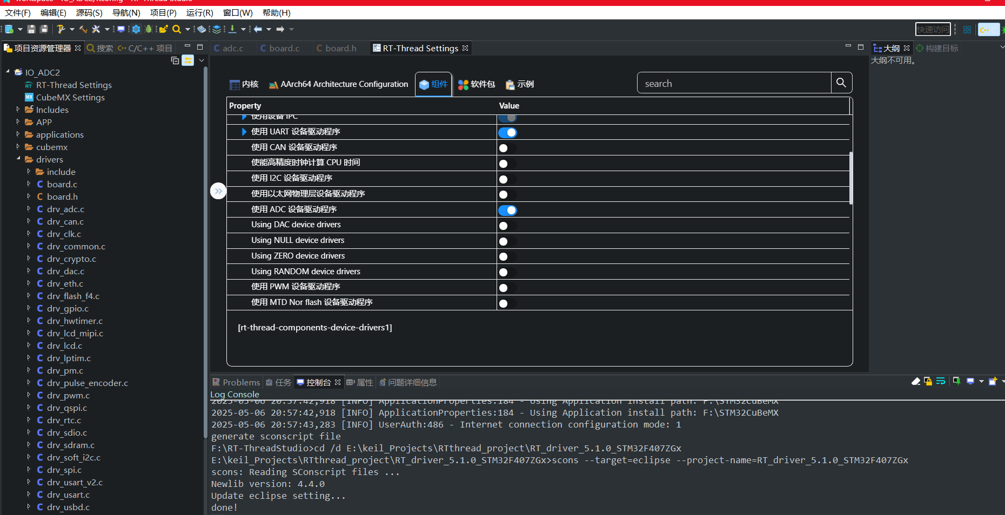
Task: Switch to the 内核 settings tab
Action: (x=244, y=84)
